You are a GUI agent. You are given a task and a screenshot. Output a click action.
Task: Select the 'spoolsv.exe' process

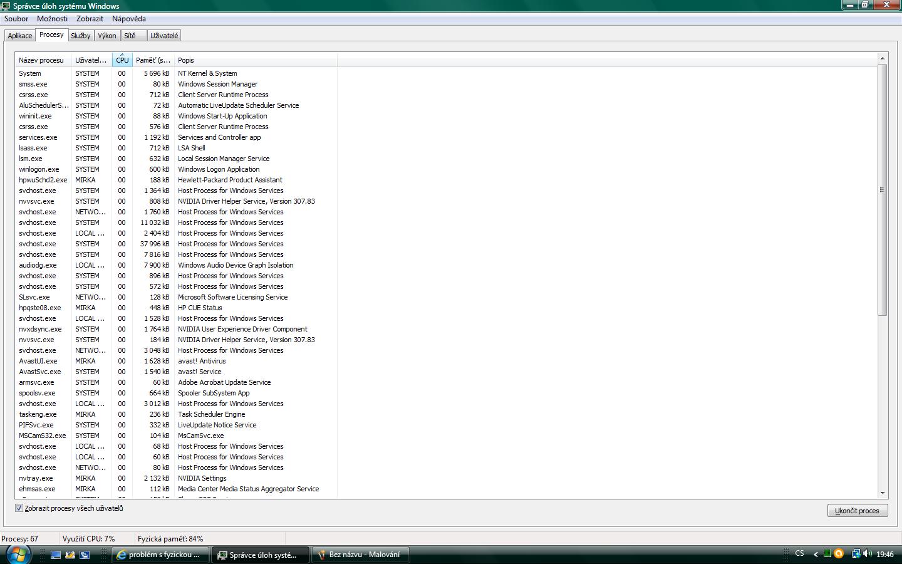pos(176,393)
